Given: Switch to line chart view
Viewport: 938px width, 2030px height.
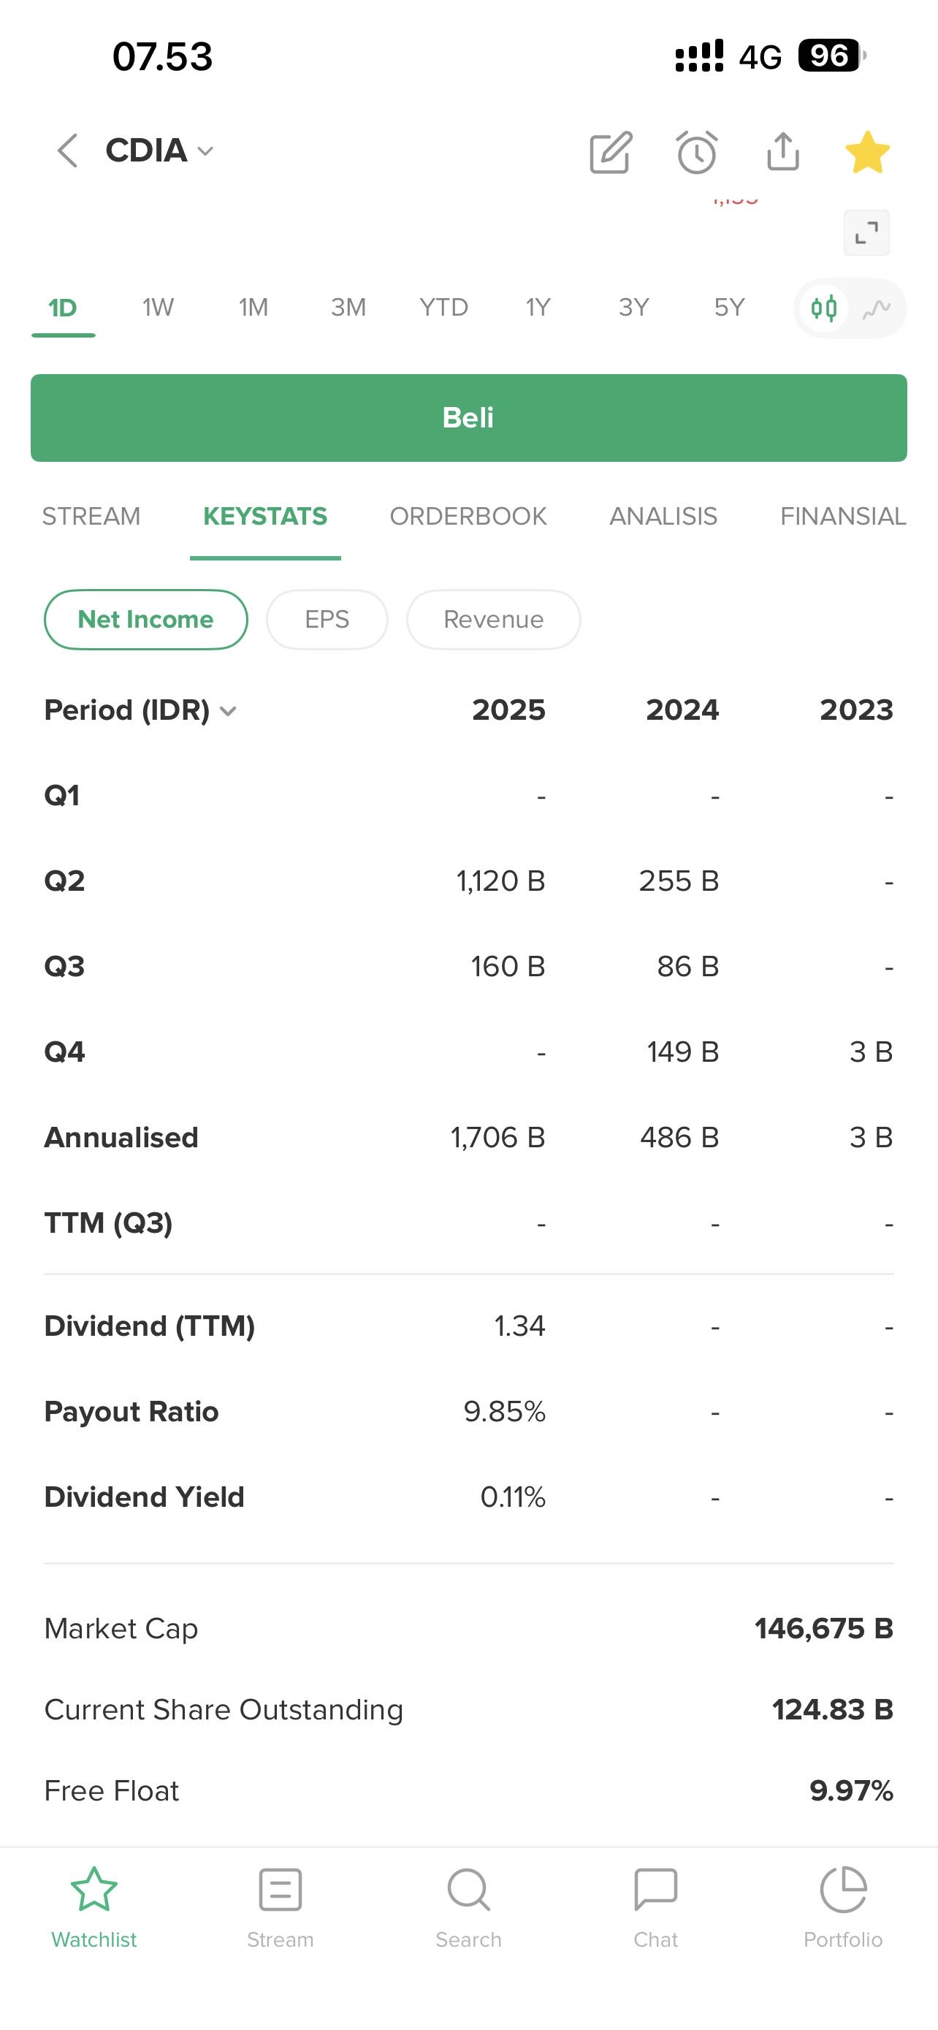Looking at the screenshot, I should [x=877, y=308].
